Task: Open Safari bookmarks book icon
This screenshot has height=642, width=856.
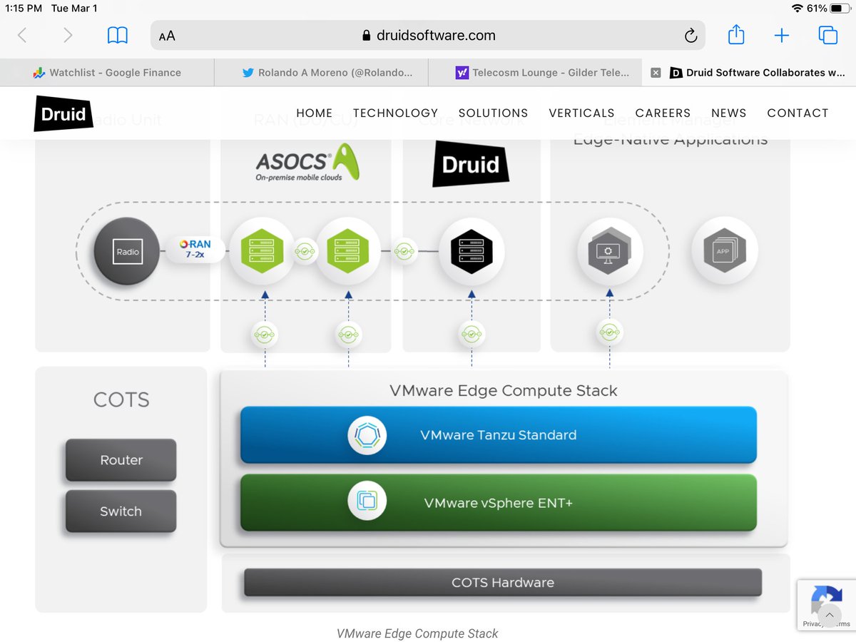Action: pyautogui.click(x=117, y=35)
